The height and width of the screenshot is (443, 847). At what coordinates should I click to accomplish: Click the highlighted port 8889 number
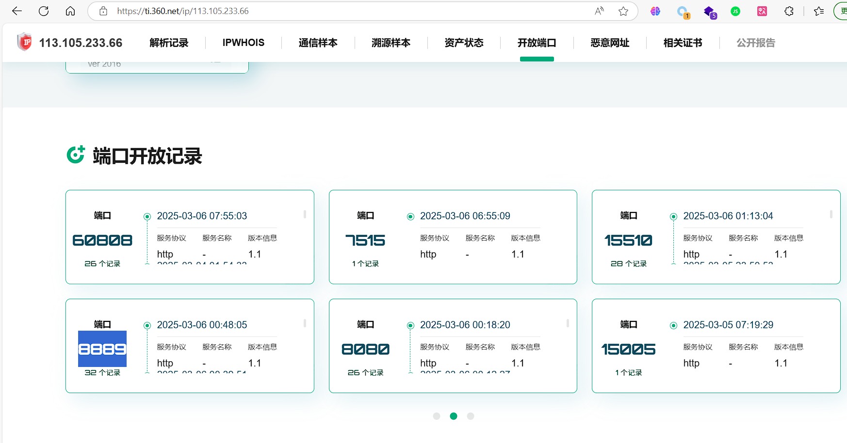click(102, 349)
